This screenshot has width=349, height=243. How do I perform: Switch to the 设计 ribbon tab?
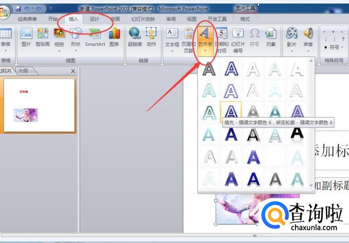pos(94,19)
